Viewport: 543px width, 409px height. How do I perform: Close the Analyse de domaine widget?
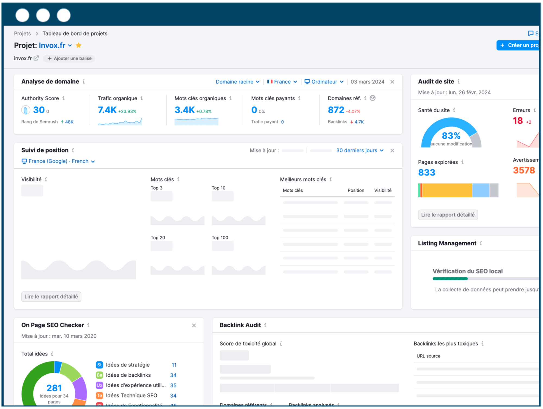click(x=392, y=82)
